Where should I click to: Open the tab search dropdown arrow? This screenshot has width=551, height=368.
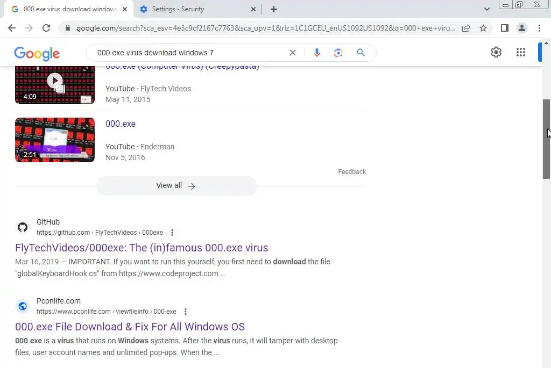(486, 9)
